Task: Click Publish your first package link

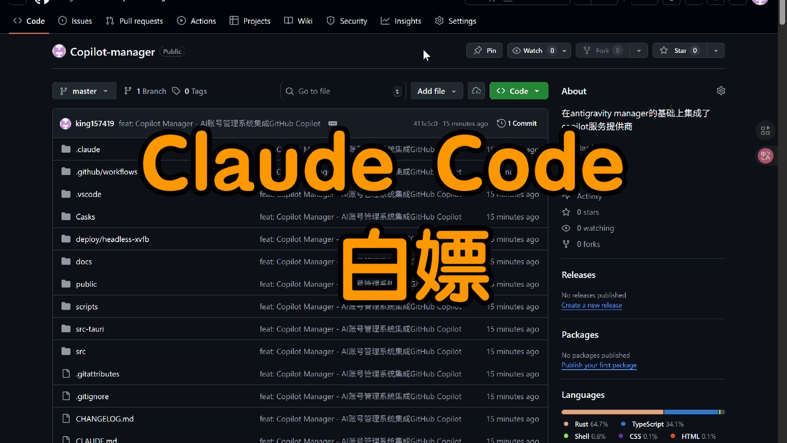Action: [x=599, y=365]
